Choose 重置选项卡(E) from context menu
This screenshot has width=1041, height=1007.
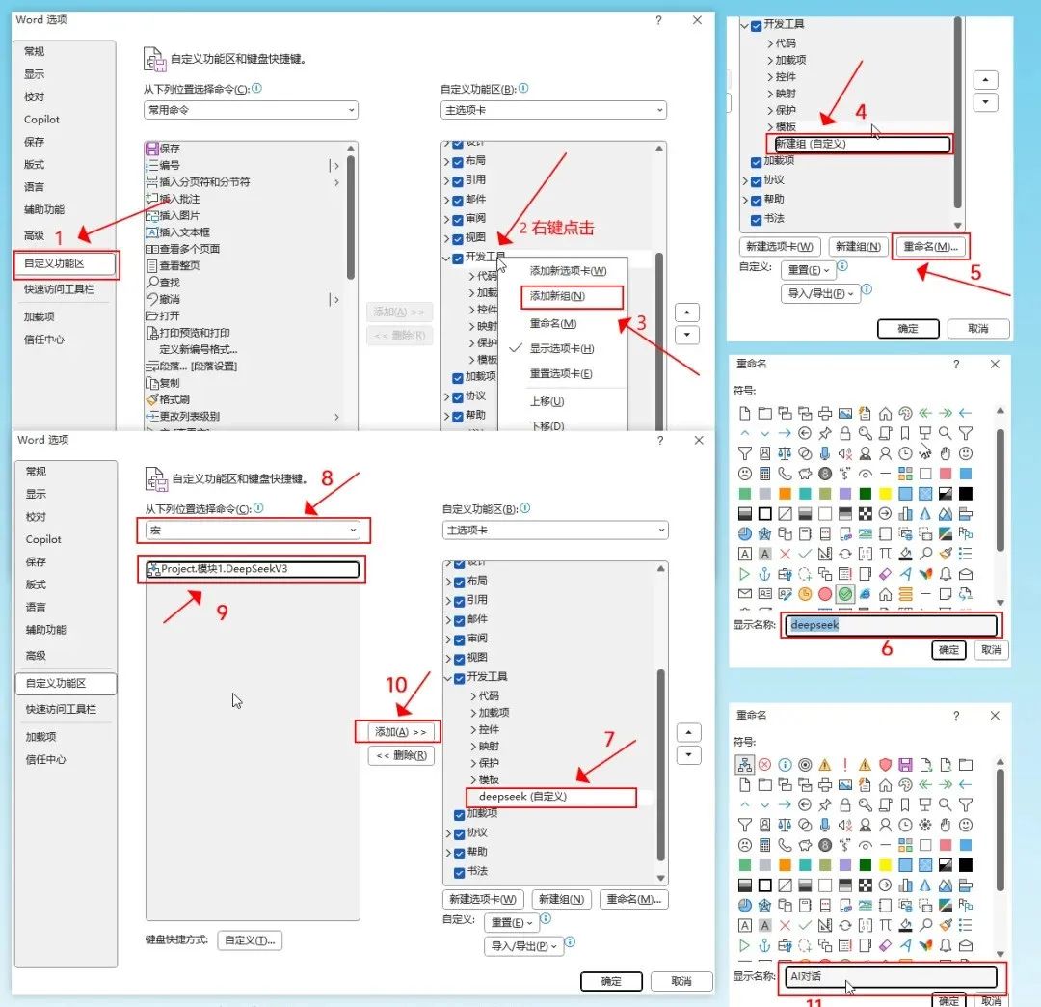click(x=560, y=374)
